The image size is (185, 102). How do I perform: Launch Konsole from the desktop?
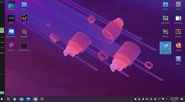[x=165, y=32]
